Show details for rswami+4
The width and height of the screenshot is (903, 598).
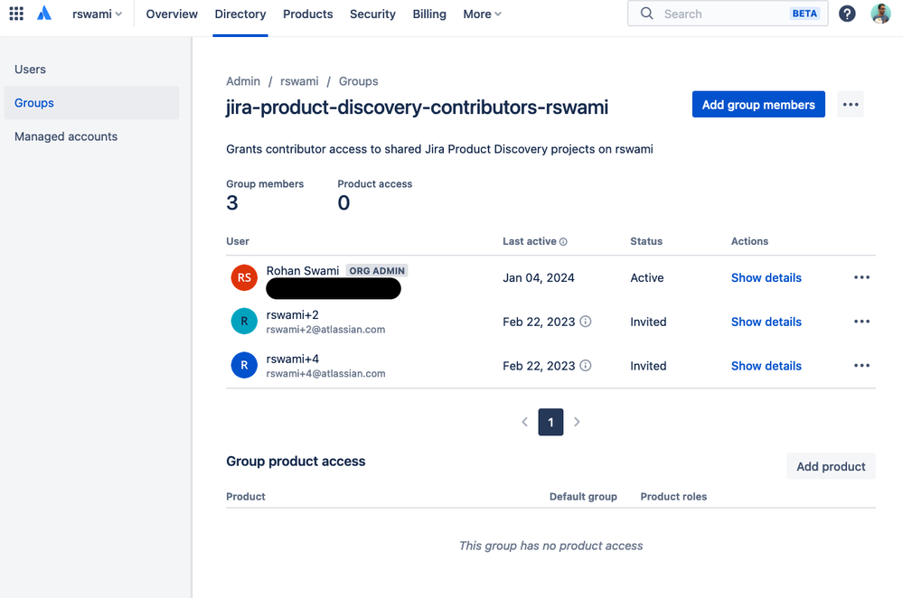(x=766, y=366)
